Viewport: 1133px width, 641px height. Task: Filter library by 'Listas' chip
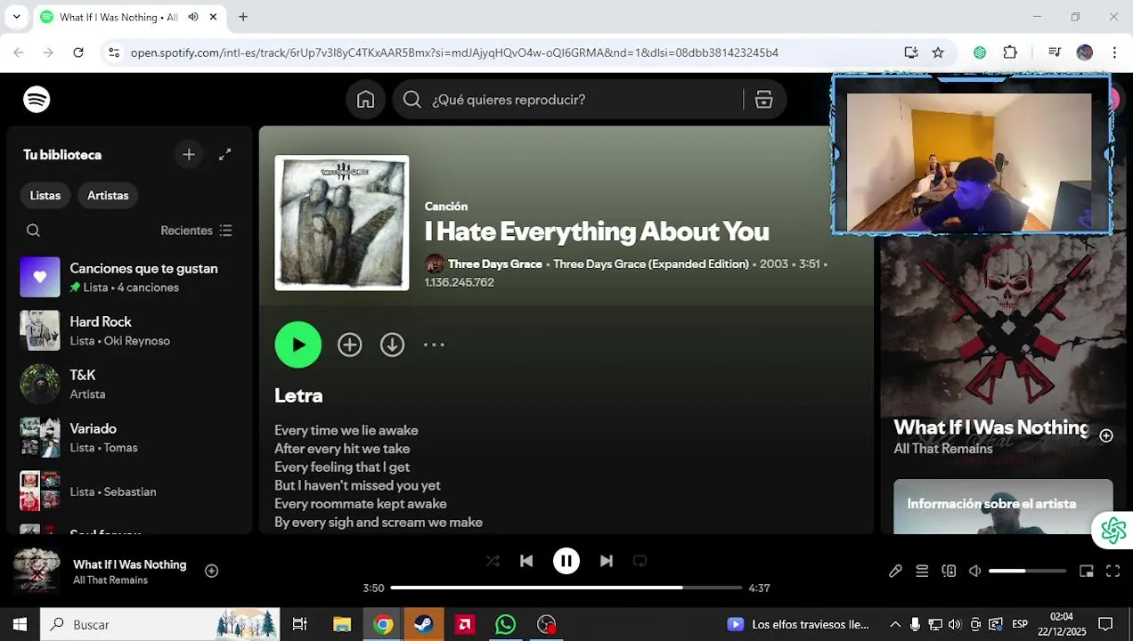click(x=45, y=196)
